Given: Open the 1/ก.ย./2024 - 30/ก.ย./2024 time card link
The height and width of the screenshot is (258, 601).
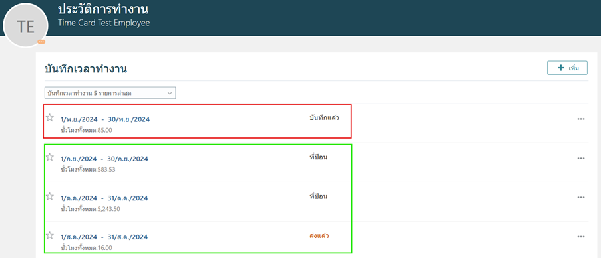Looking at the screenshot, I should tap(104, 159).
